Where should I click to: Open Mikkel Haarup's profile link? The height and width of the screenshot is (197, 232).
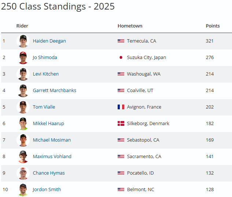click(x=48, y=124)
